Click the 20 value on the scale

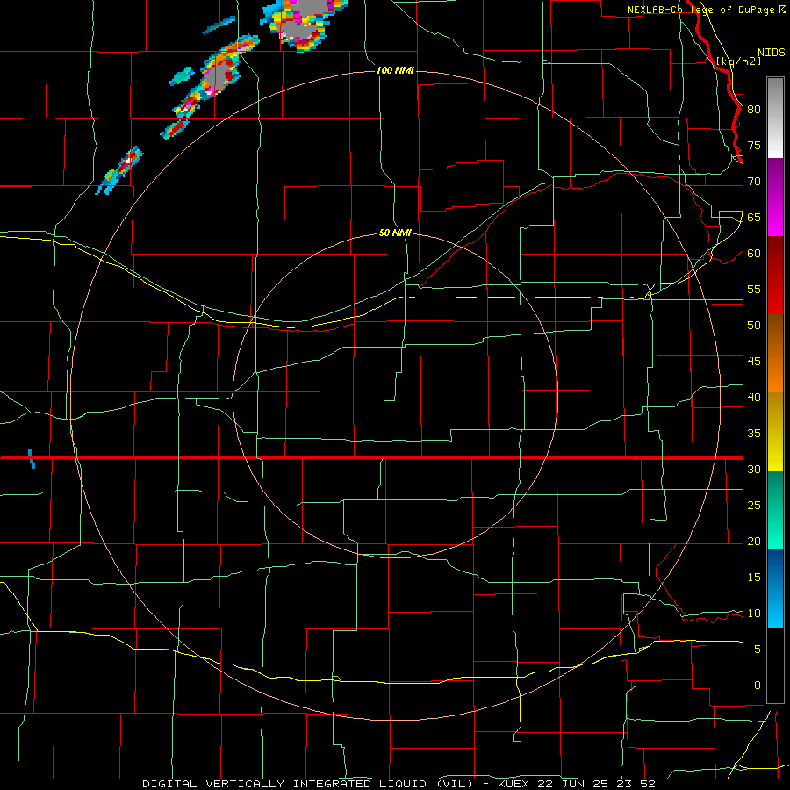point(754,541)
